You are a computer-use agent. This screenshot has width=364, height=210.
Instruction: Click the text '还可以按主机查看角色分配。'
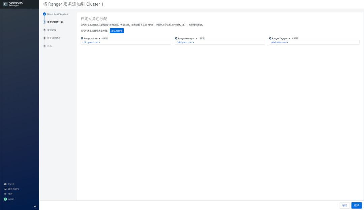click(94, 31)
